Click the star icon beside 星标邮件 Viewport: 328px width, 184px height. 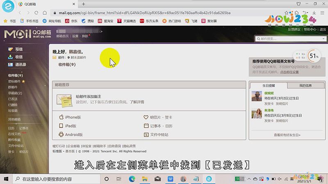click(23, 81)
